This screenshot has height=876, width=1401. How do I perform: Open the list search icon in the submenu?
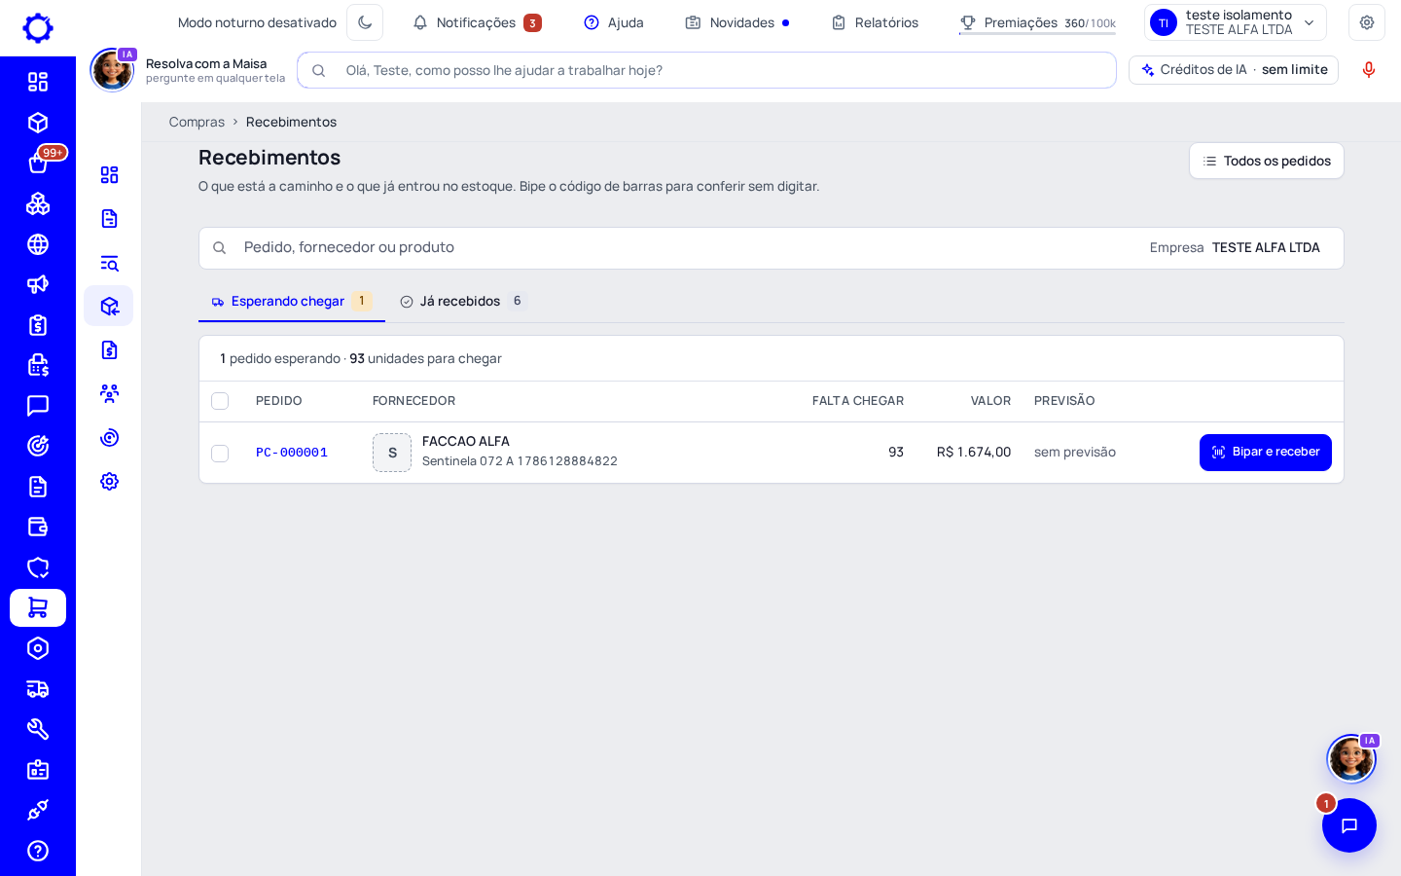tap(109, 263)
